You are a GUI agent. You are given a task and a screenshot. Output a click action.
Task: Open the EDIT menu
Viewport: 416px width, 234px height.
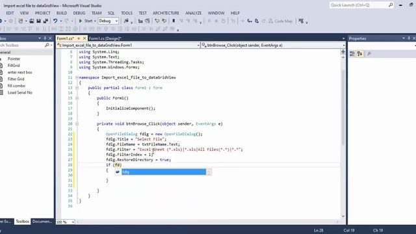[10, 13]
